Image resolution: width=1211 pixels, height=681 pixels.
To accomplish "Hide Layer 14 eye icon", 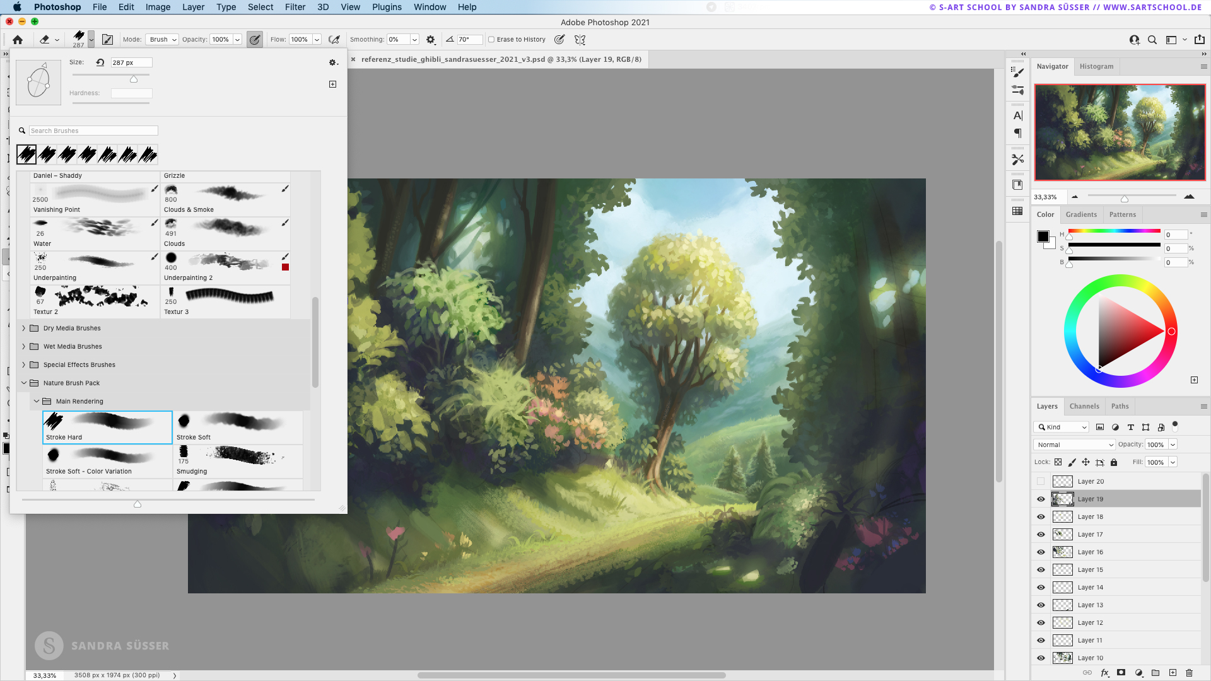I will (x=1041, y=588).
